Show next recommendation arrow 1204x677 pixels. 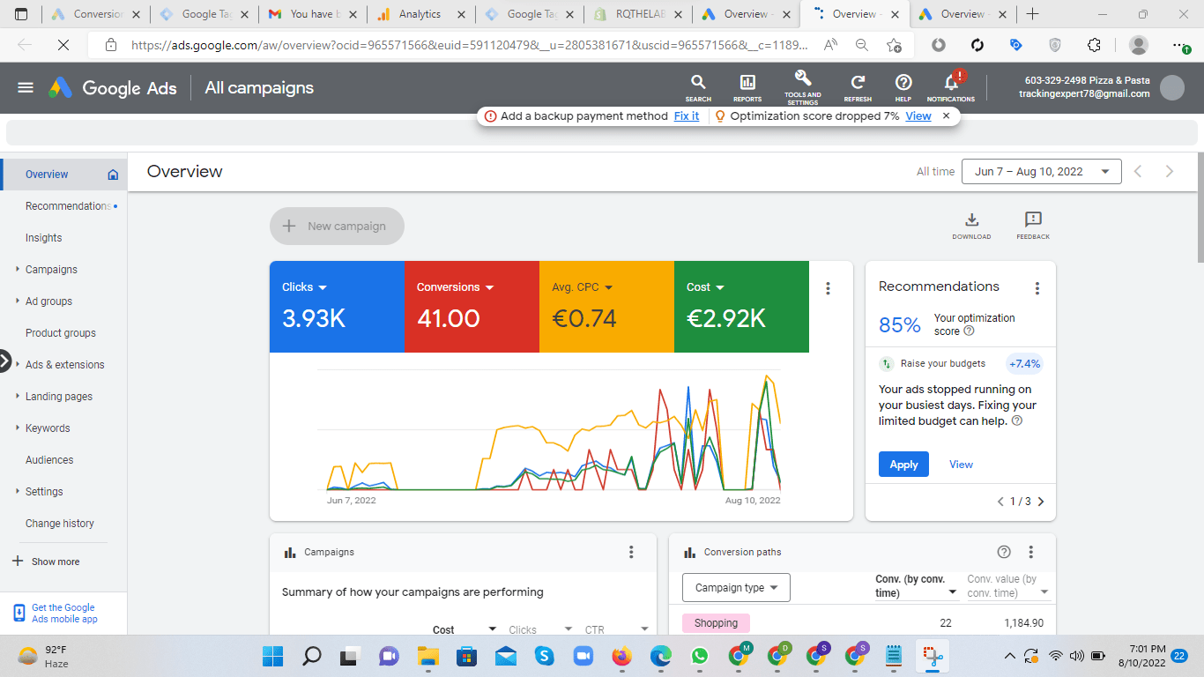coord(1041,502)
